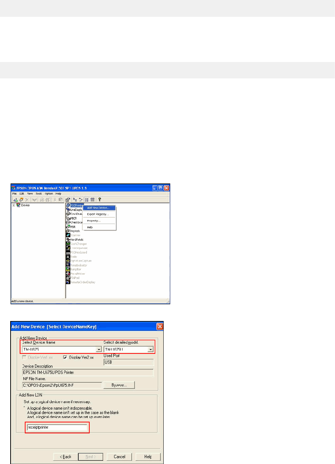Click the Used Port USB field
The width and height of the screenshot is (335, 464).
pyautogui.click(x=129, y=362)
